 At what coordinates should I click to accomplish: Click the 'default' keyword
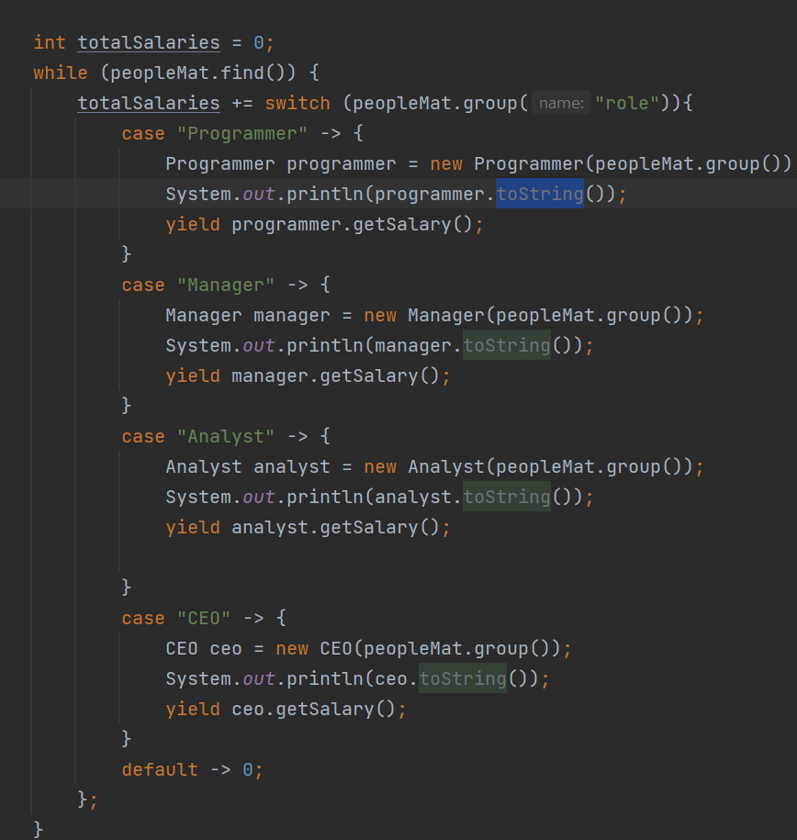[160, 769]
